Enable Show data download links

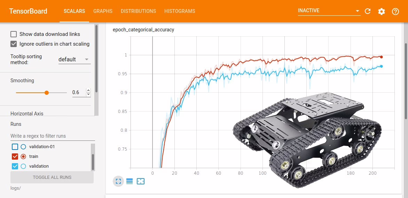[x=14, y=34]
